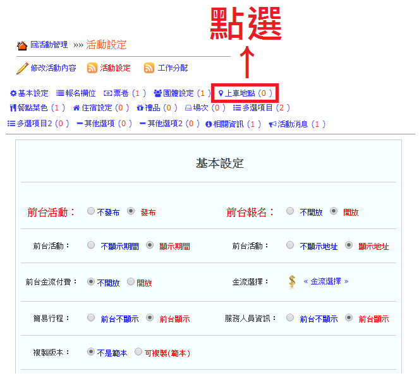Open the 團體設定 tab
Viewport: 419px width, 378px height.
click(x=178, y=93)
